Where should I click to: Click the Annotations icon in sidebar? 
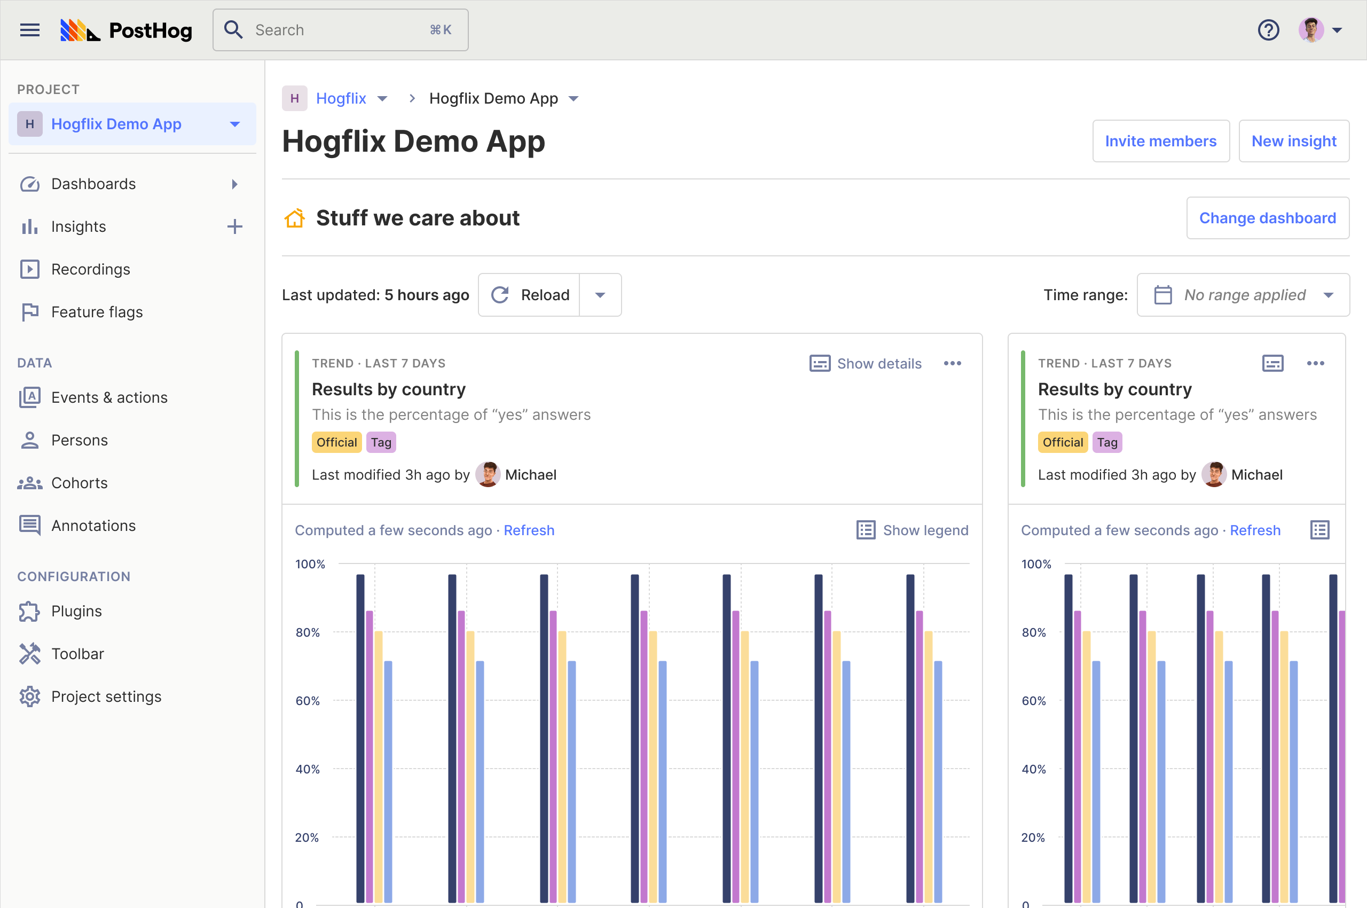(x=32, y=525)
